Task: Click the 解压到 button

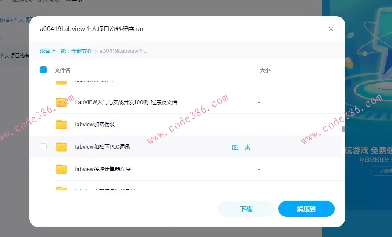Action: [306, 209]
